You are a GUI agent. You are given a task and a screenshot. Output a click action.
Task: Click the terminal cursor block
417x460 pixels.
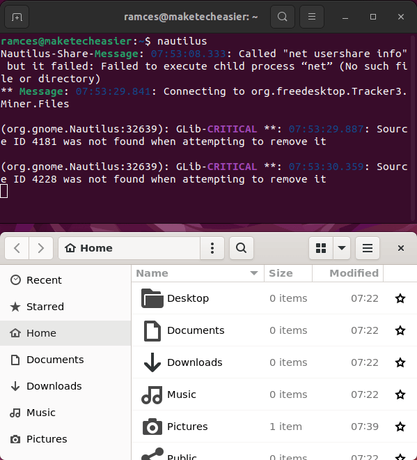pos(3,191)
